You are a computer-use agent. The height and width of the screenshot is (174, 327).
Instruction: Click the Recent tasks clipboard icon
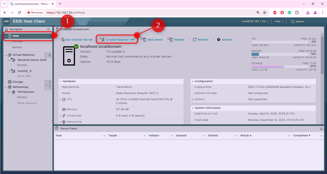pyautogui.click(x=57, y=128)
